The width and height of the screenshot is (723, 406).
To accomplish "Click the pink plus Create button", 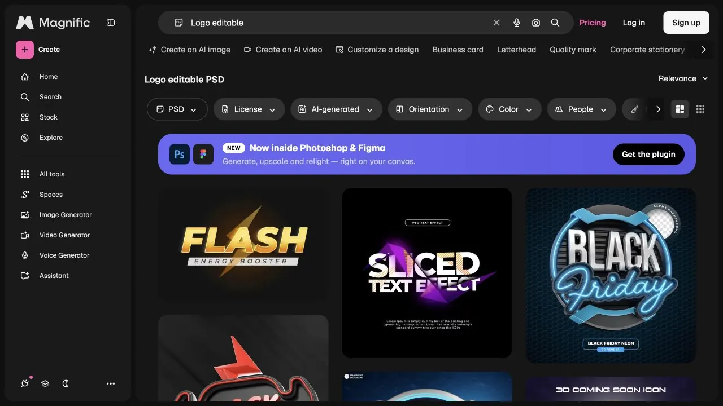I will (25, 50).
